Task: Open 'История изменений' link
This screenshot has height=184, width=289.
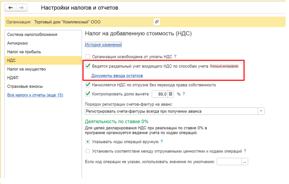Action: click(x=103, y=45)
